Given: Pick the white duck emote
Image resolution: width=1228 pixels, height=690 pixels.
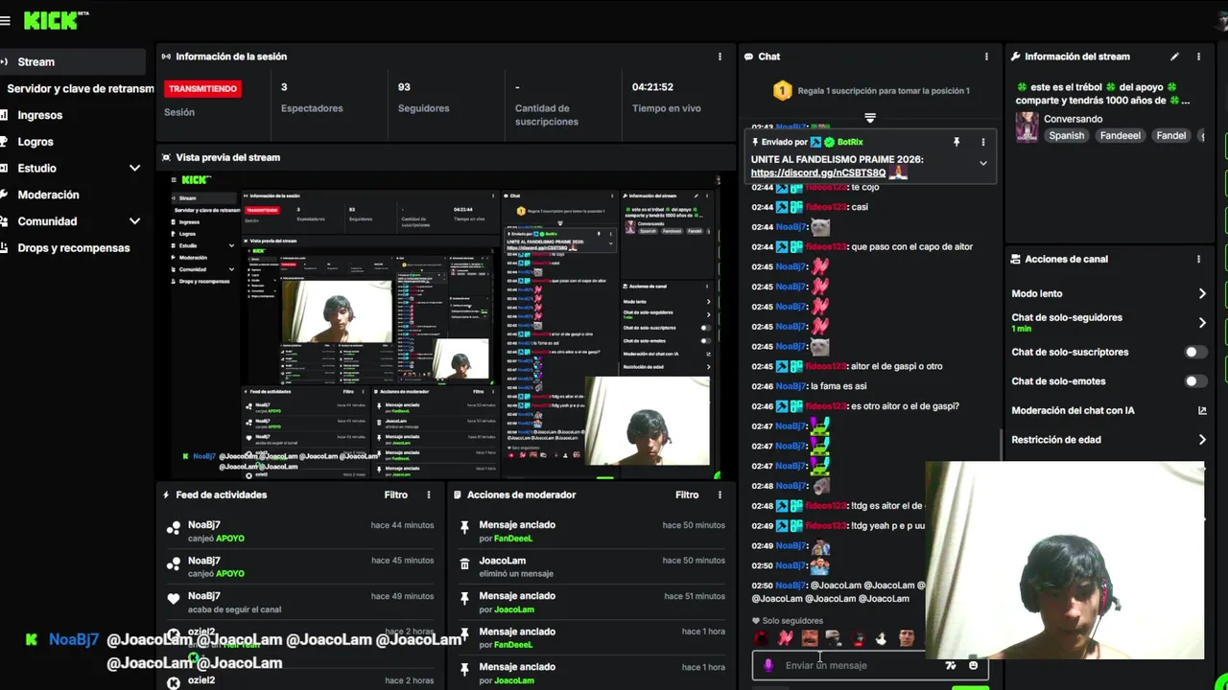Looking at the screenshot, I should 881,639.
